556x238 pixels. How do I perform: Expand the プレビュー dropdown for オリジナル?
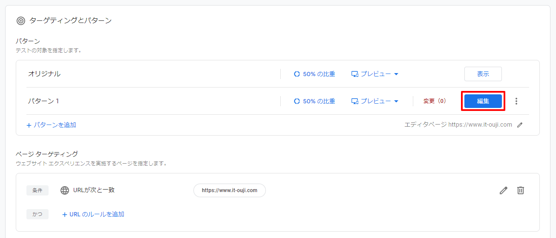pos(375,74)
